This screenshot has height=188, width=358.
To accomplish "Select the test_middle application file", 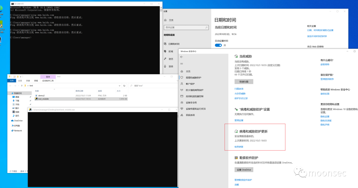I will pyautogui.click(x=81, y=99).
